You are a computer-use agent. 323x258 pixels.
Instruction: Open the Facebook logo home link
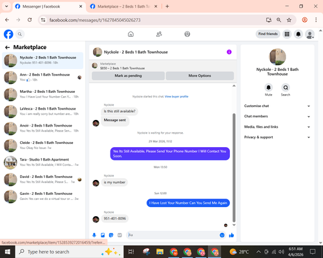pos(8,34)
